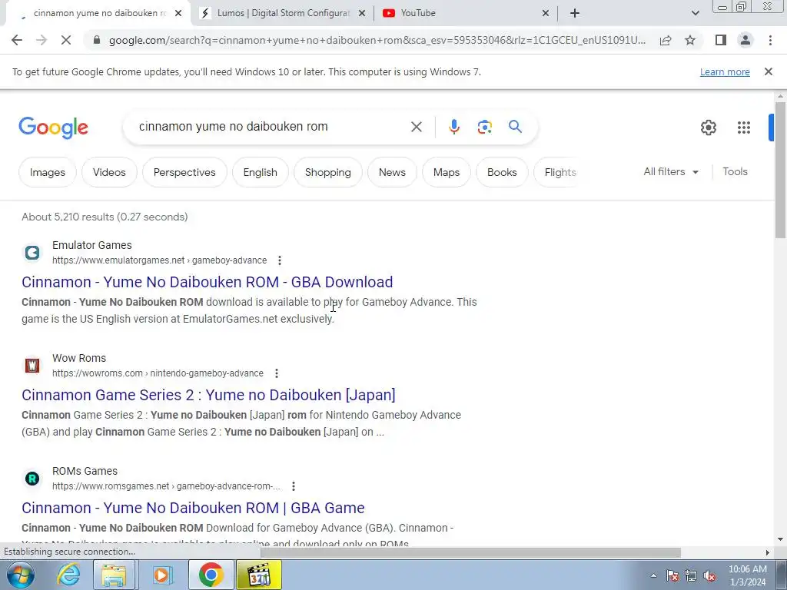787x590 pixels.
Task: Click the Wow Roms favicon
Action: 32,365
